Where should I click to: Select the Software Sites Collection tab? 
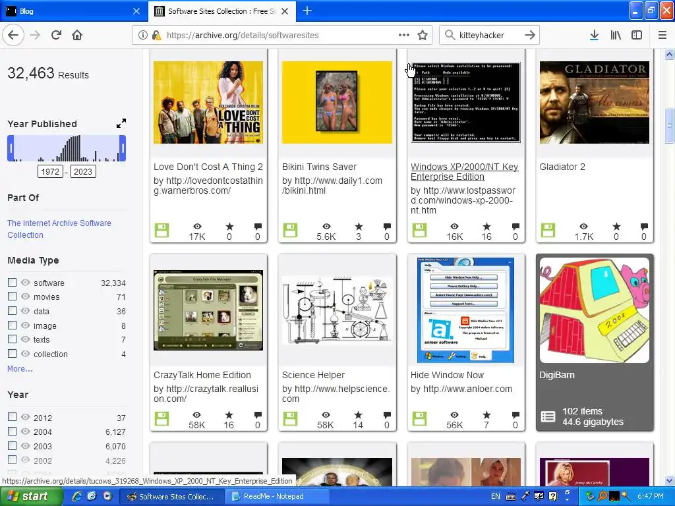click(221, 11)
